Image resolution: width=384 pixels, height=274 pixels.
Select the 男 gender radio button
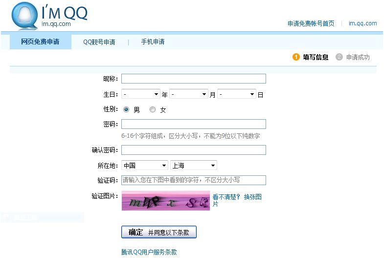pyautogui.click(x=126, y=109)
